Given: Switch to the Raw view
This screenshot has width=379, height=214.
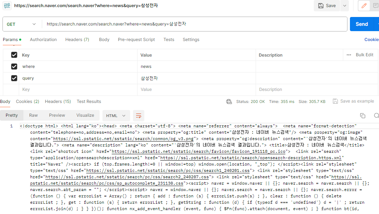Looking at the screenshot, I should point(33,115).
